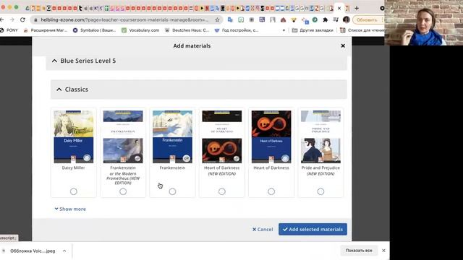Open the Расширения Mar... bookmark
This screenshot has height=260, width=463.
[x=46, y=30]
